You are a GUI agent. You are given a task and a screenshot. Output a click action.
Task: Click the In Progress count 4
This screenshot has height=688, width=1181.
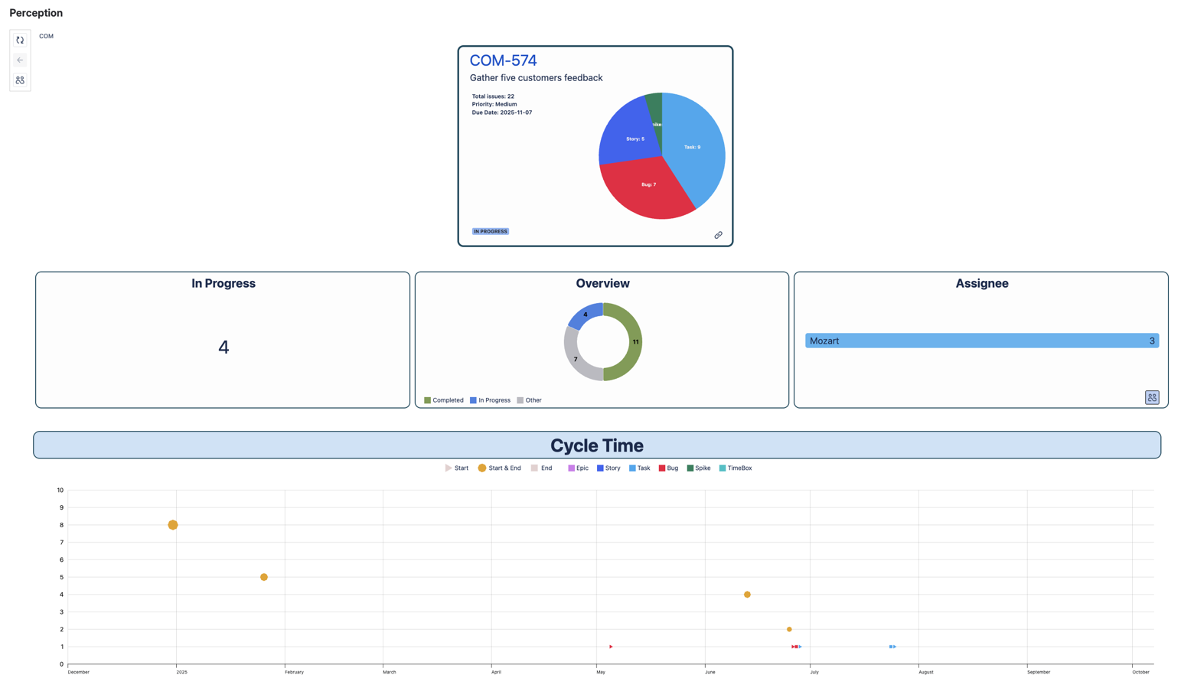coord(223,347)
